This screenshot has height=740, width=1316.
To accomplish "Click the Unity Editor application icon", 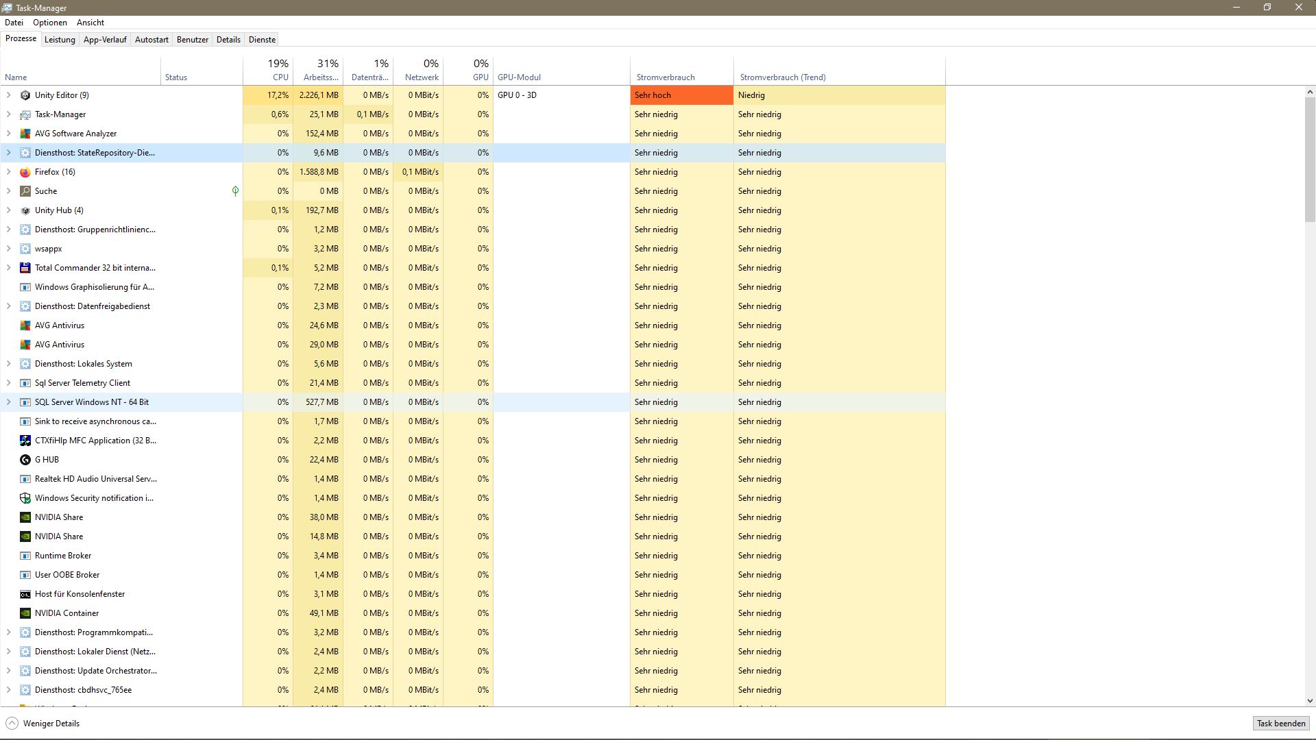I will point(25,95).
